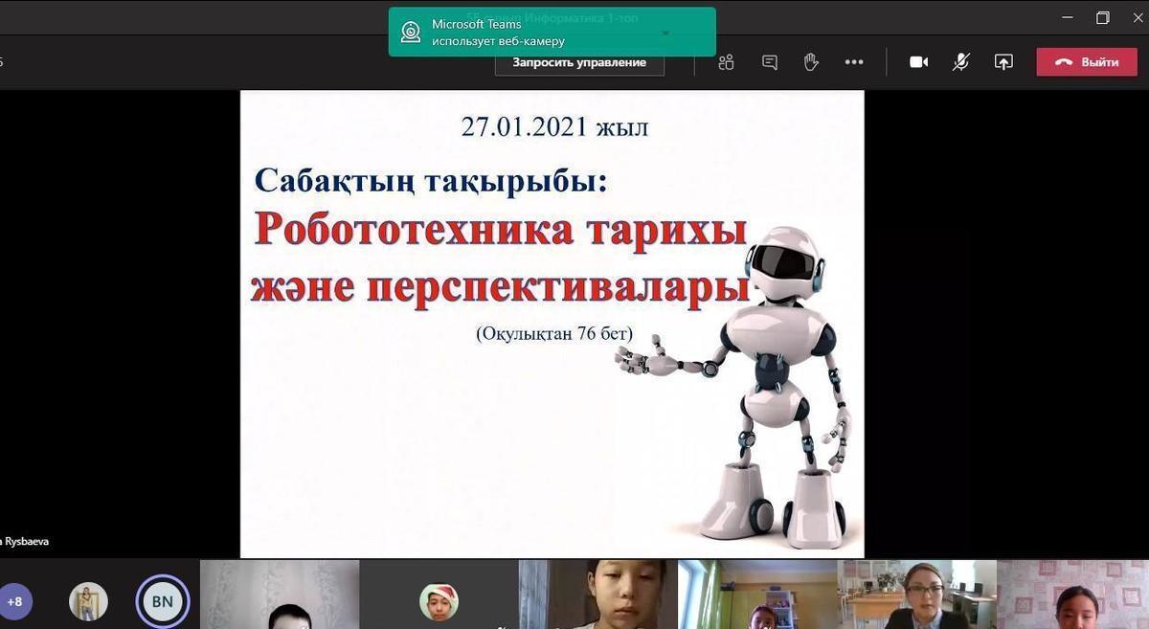Open the meeting chat icon
Viewport: 1149px width, 629px height.
[x=769, y=62]
